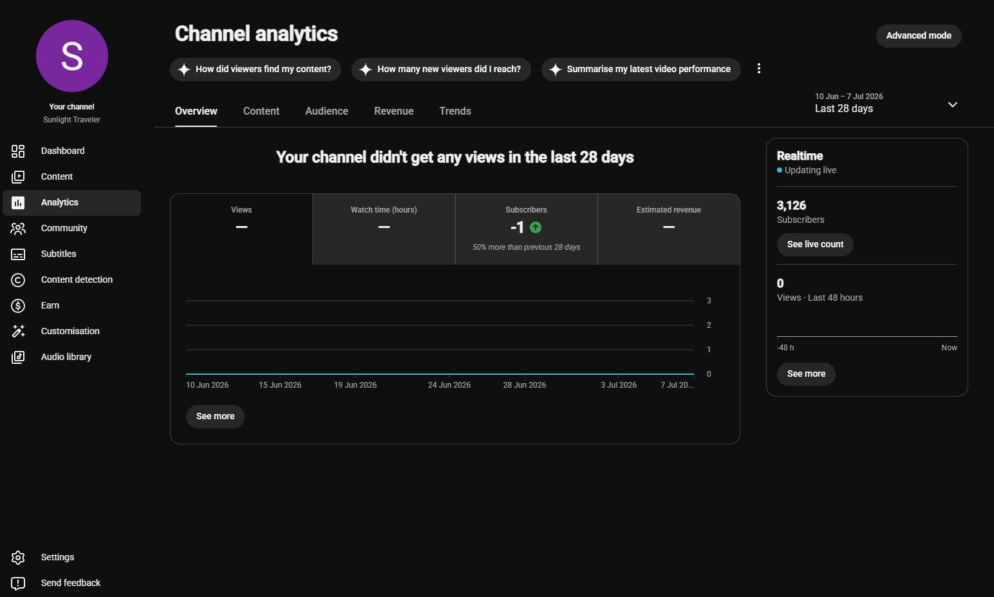Click the 24 Jun 2026 axis label
The height and width of the screenshot is (597, 994).
(x=449, y=385)
